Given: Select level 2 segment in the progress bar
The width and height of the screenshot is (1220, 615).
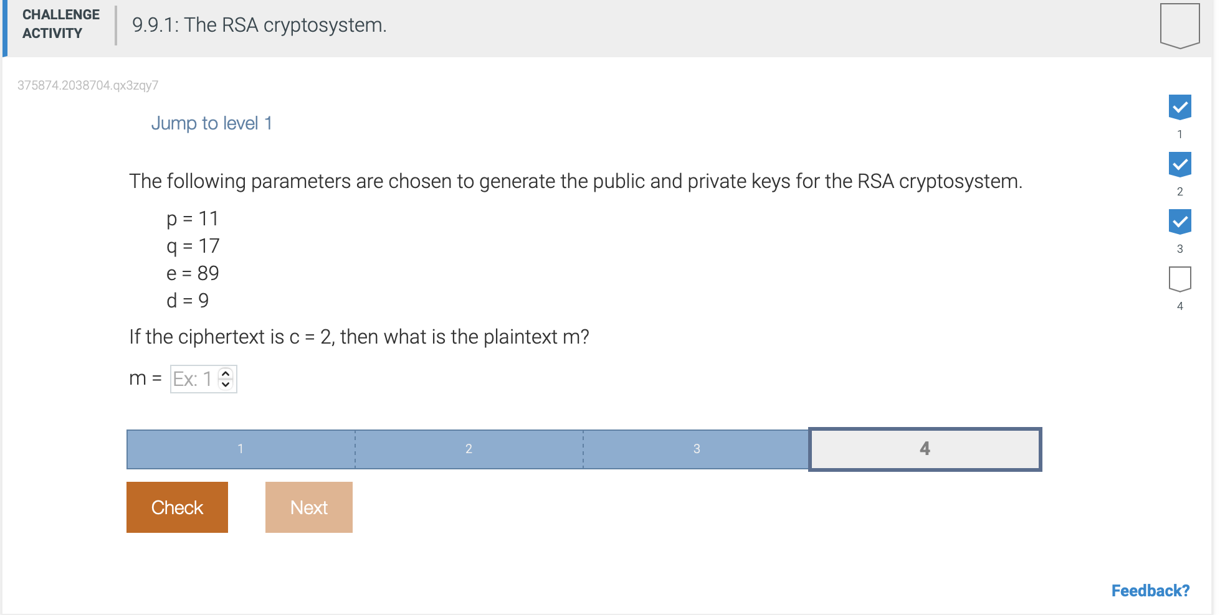Looking at the screenshot, I should tap(469, 449).
